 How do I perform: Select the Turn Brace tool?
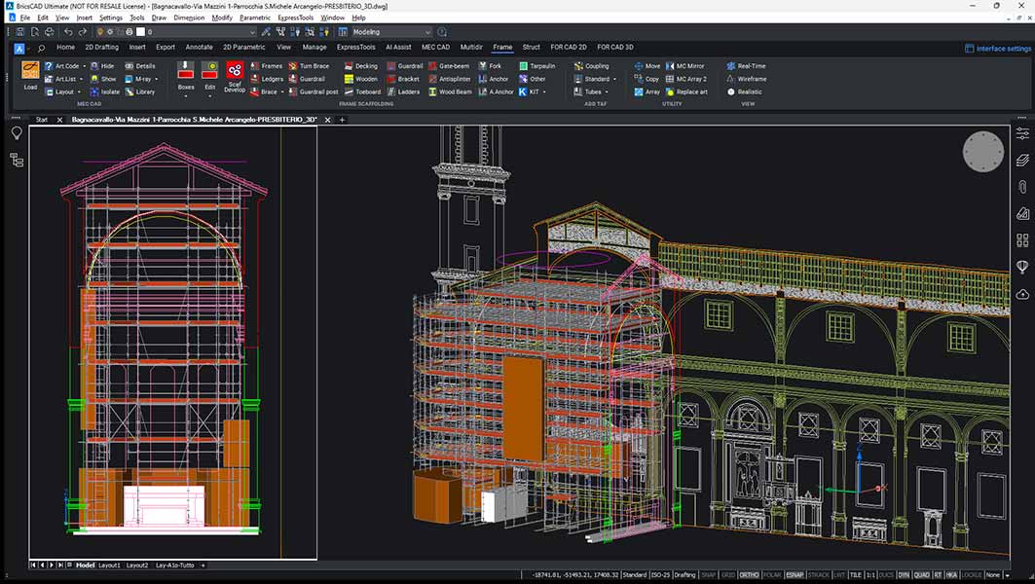(311, 65)
